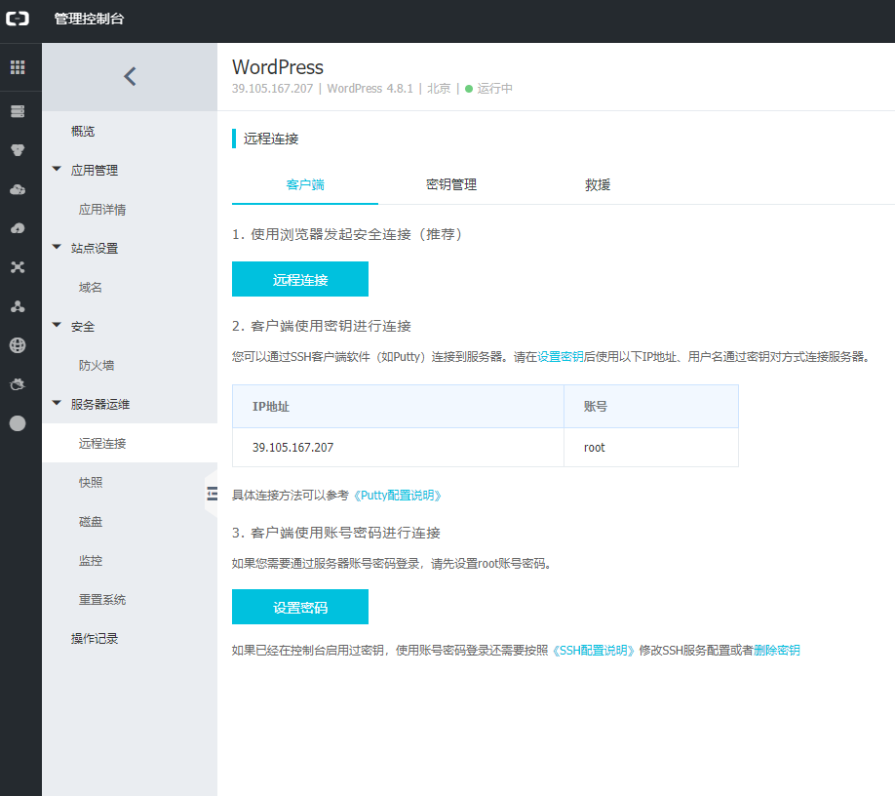Collapse the 安全 section
895x796 pixels.
tap(57, 326)
